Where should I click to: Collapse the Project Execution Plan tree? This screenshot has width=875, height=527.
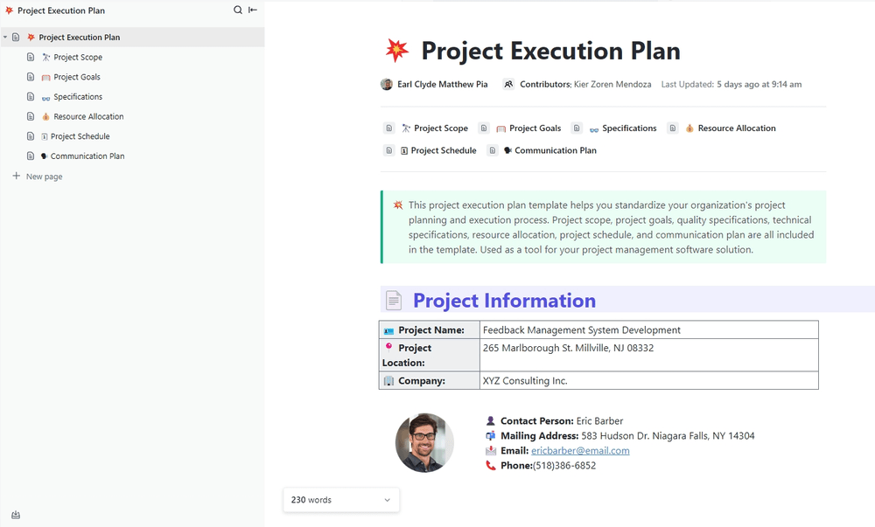pyautogui.click(x=5, y=38)
